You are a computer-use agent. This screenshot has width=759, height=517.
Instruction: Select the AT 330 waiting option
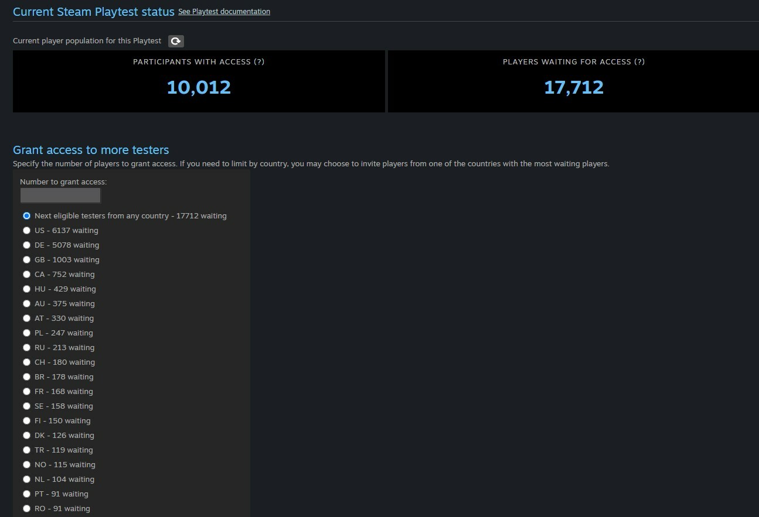[26, 319]
